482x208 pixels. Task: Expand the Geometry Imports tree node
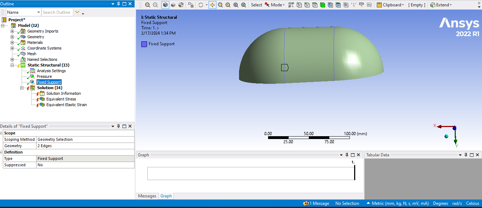click(12, 31)
